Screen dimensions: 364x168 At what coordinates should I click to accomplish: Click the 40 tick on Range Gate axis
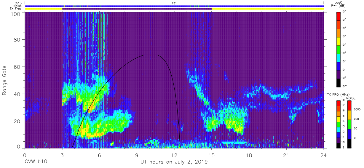pyautogui.click(x=17, y=94)
